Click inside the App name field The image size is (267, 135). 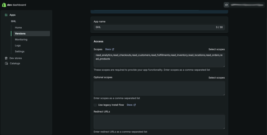(x=154, y=27)
